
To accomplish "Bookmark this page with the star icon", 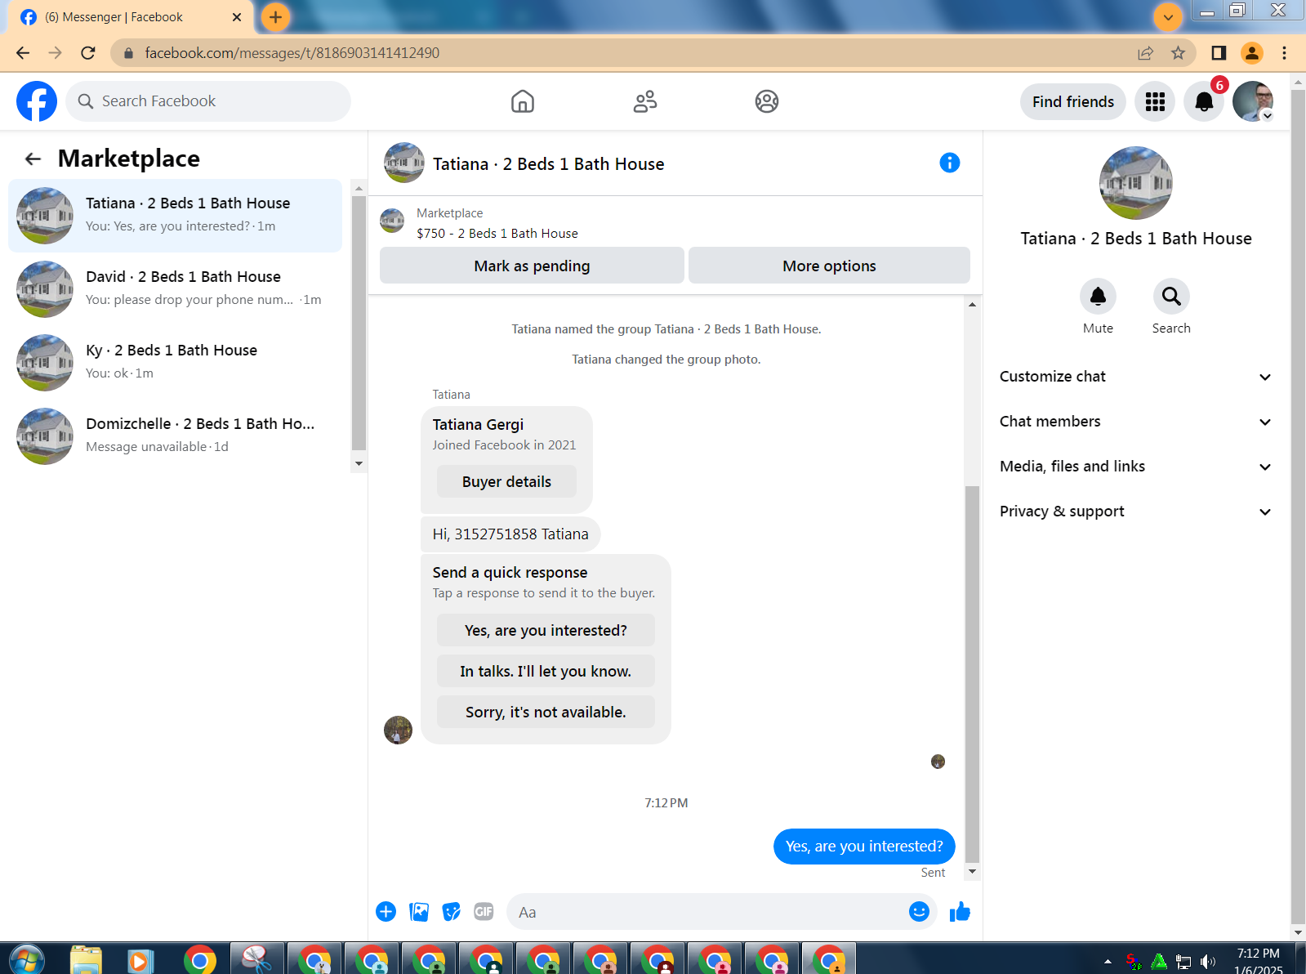I will coord(1178,53).
